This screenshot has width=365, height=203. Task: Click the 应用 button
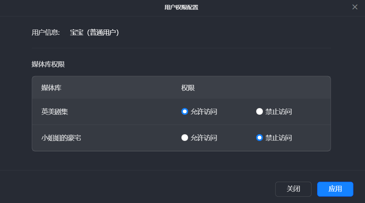click(335, 189)
